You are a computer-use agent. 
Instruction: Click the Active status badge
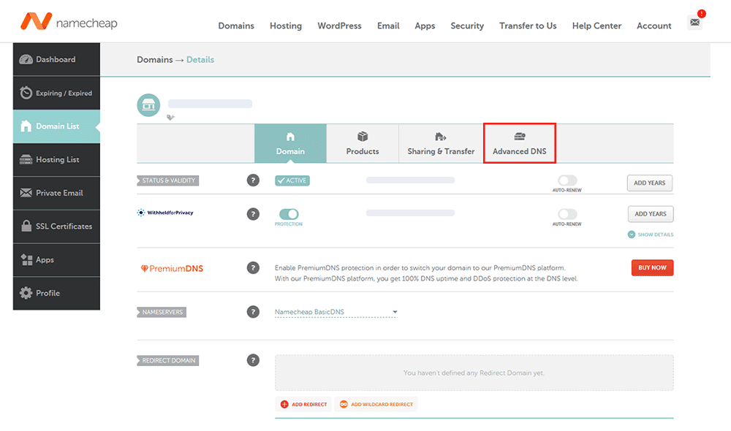pyautogui.click(x=292, y=180)
